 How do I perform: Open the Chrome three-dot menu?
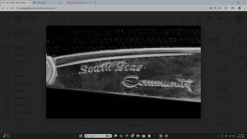[x=244, y=8]
